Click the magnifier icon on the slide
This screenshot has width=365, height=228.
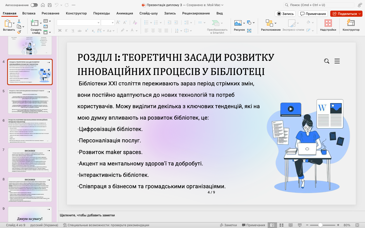click(x=327, y=61)
